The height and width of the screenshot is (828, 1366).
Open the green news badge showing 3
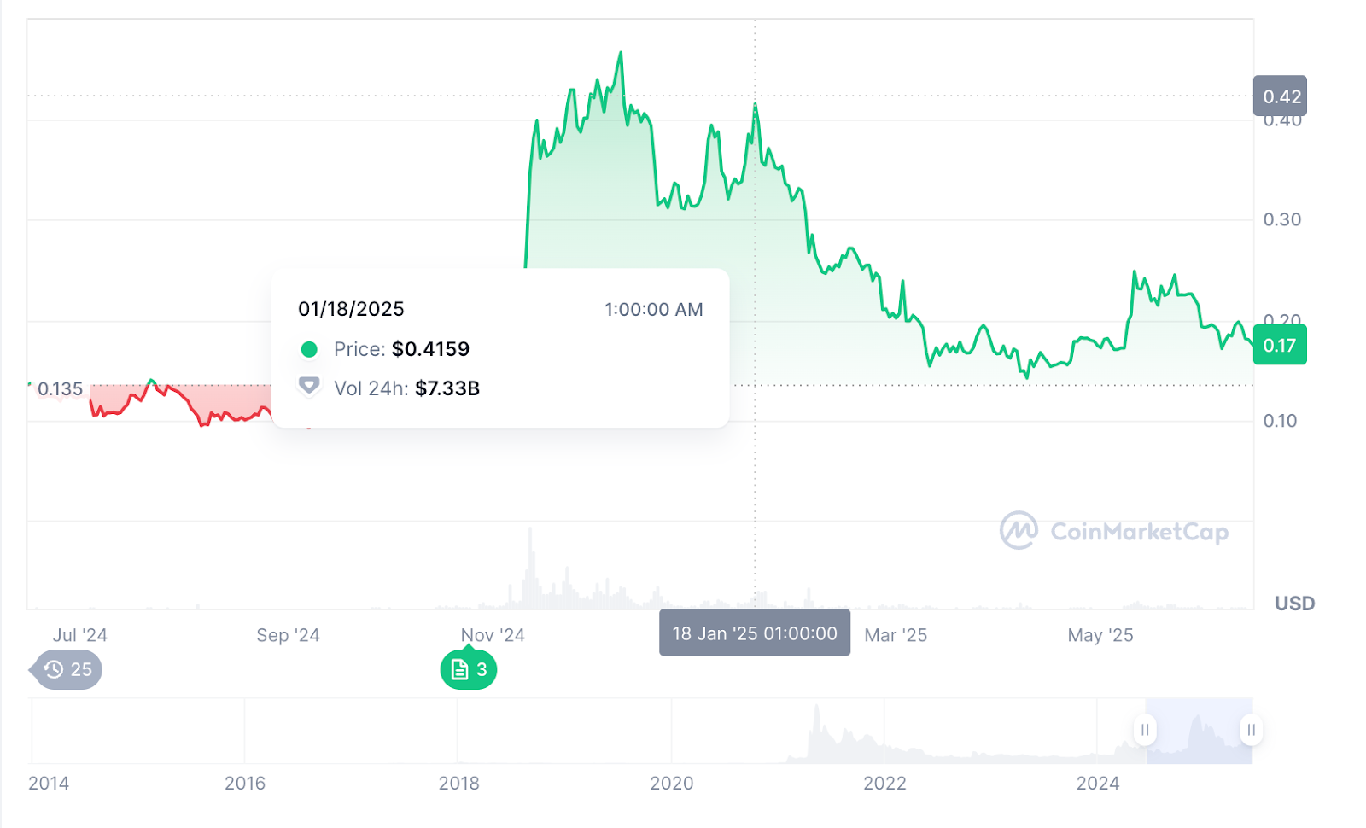469,669
